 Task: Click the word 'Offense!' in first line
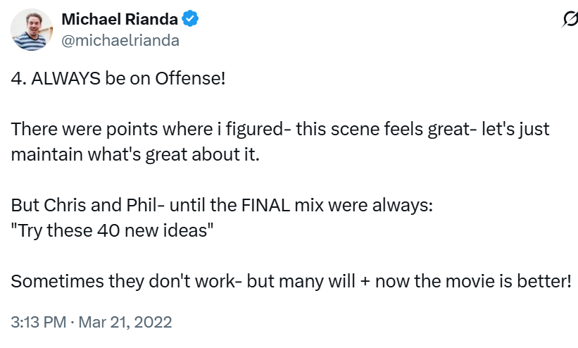tap(190, 78)
